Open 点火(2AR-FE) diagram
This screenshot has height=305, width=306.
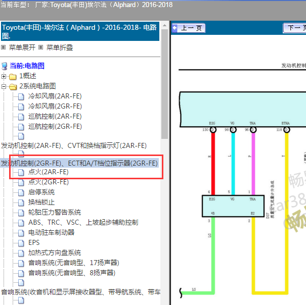click(x=49, y=172)
